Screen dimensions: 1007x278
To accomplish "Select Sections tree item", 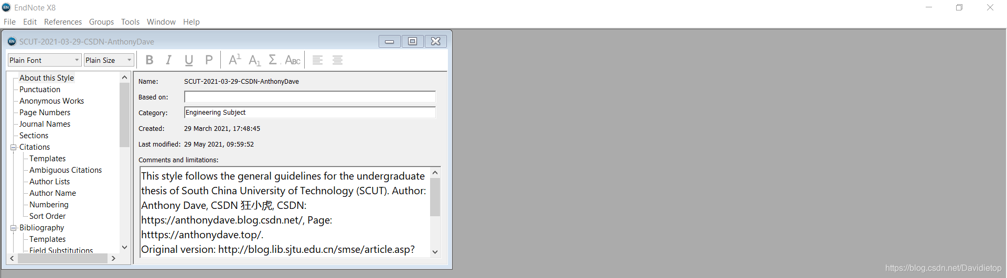I will 34,136.
